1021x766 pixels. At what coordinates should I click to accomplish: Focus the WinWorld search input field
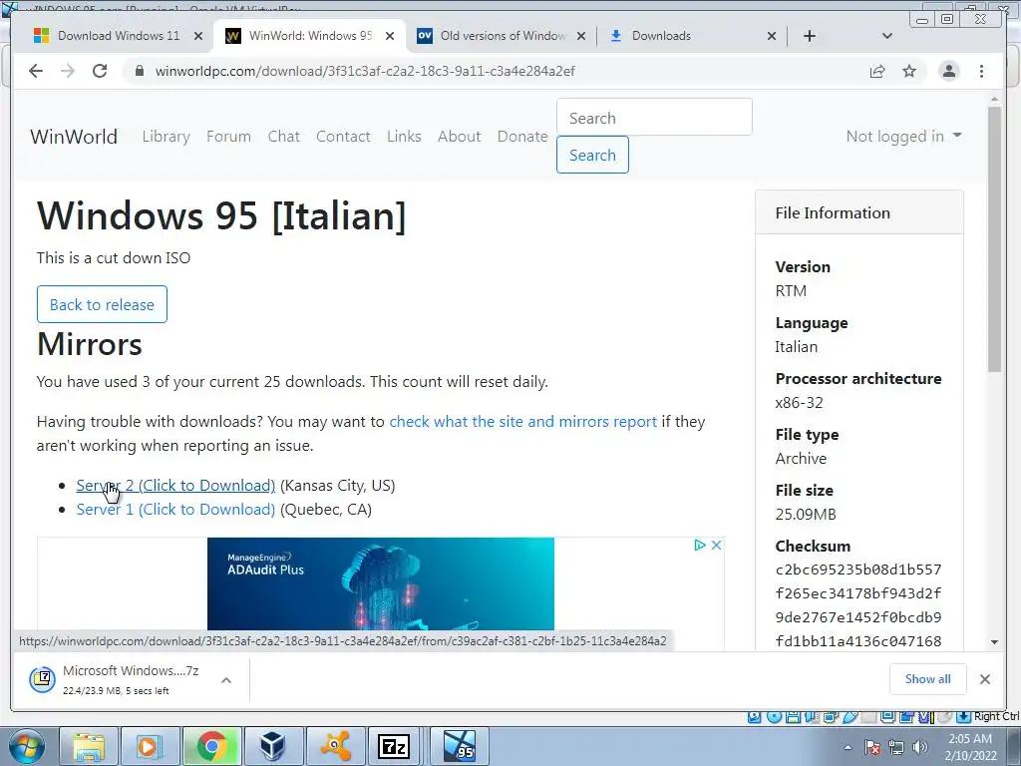click(x=654, y=118)
